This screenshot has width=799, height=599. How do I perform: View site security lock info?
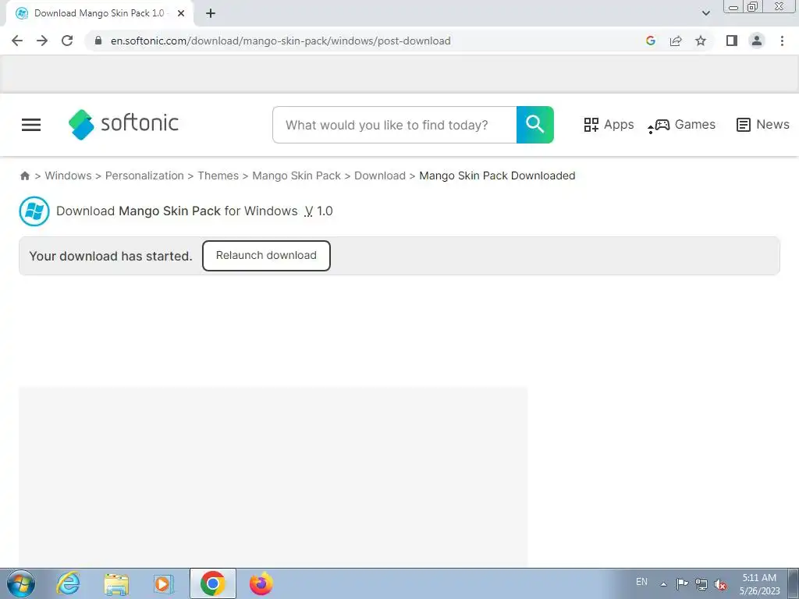[x=98, y=41]
